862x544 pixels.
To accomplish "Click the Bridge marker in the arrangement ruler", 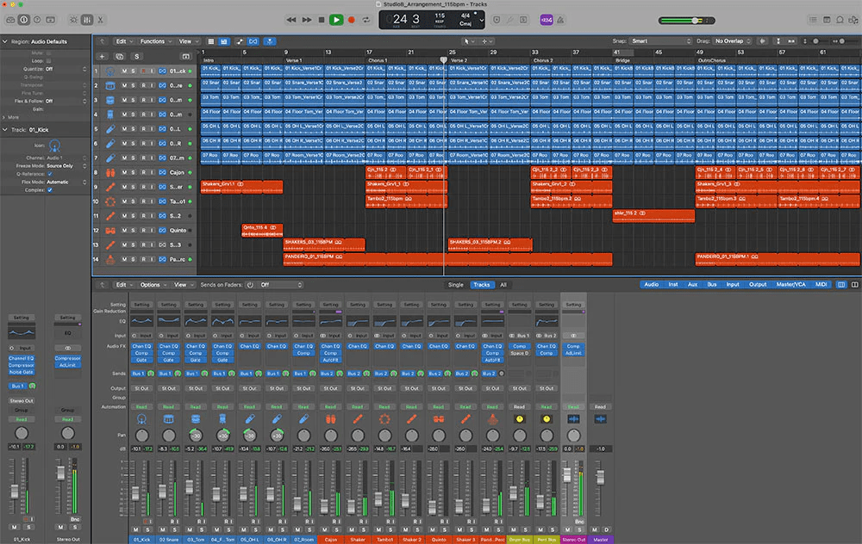I will pos(622,60).
